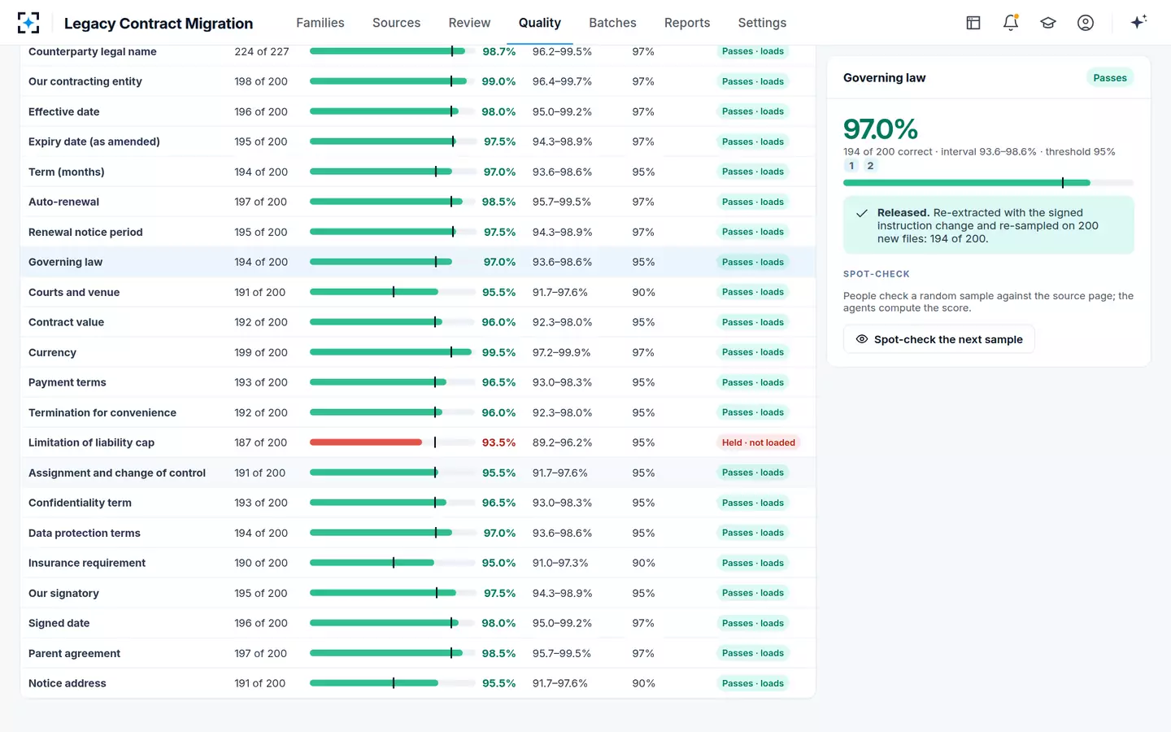Select the Parent agreement row
The width and height of the screenshot is (1171, 732).
[x=418, y=653]
